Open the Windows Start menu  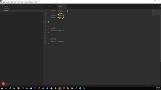point(2,88)
